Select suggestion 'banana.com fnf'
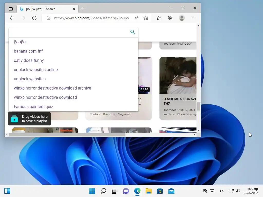263x197 pixels. 28,51
